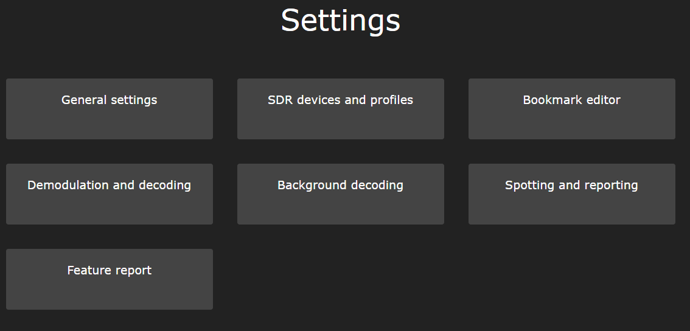Click the 'Background decoding' label text
This screenshot has width=690, height=331.
click(x=341, y=186)
